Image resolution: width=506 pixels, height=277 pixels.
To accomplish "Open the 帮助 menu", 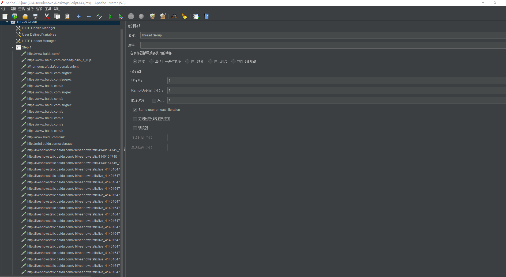I will (x=57, y=9).
